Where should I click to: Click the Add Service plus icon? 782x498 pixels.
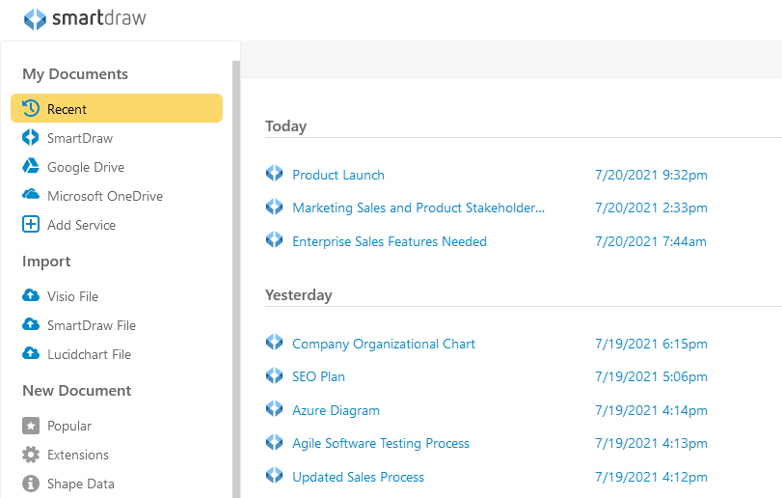pos(31,225)
